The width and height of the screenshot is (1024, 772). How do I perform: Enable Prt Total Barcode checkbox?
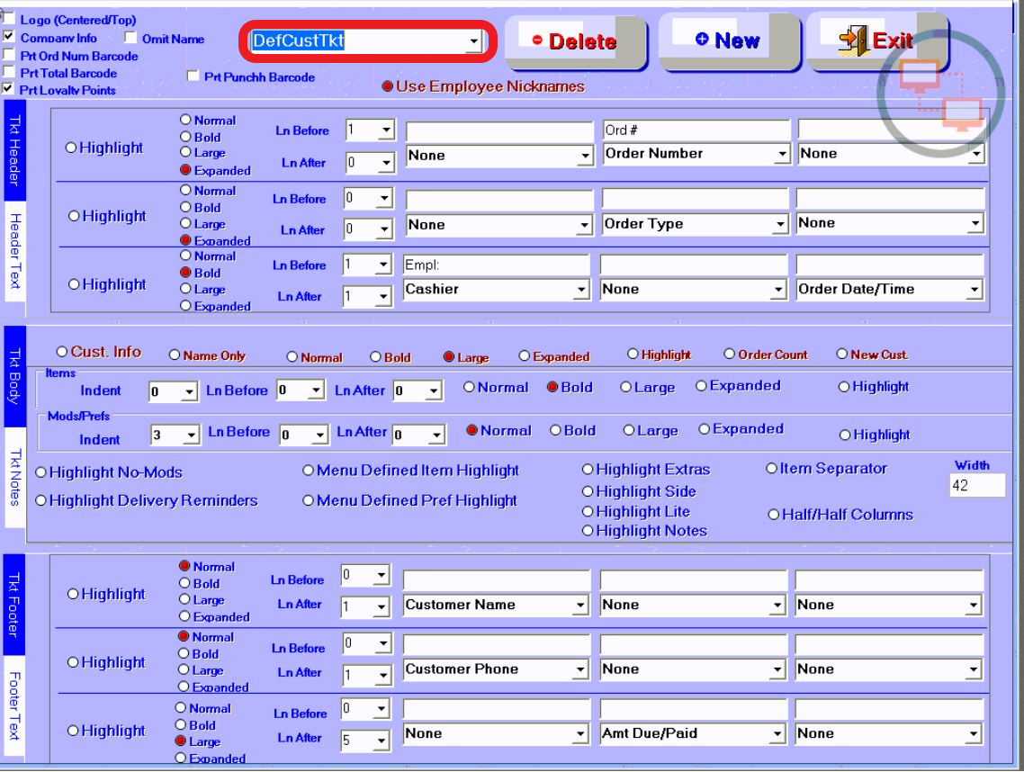[8, 72]
